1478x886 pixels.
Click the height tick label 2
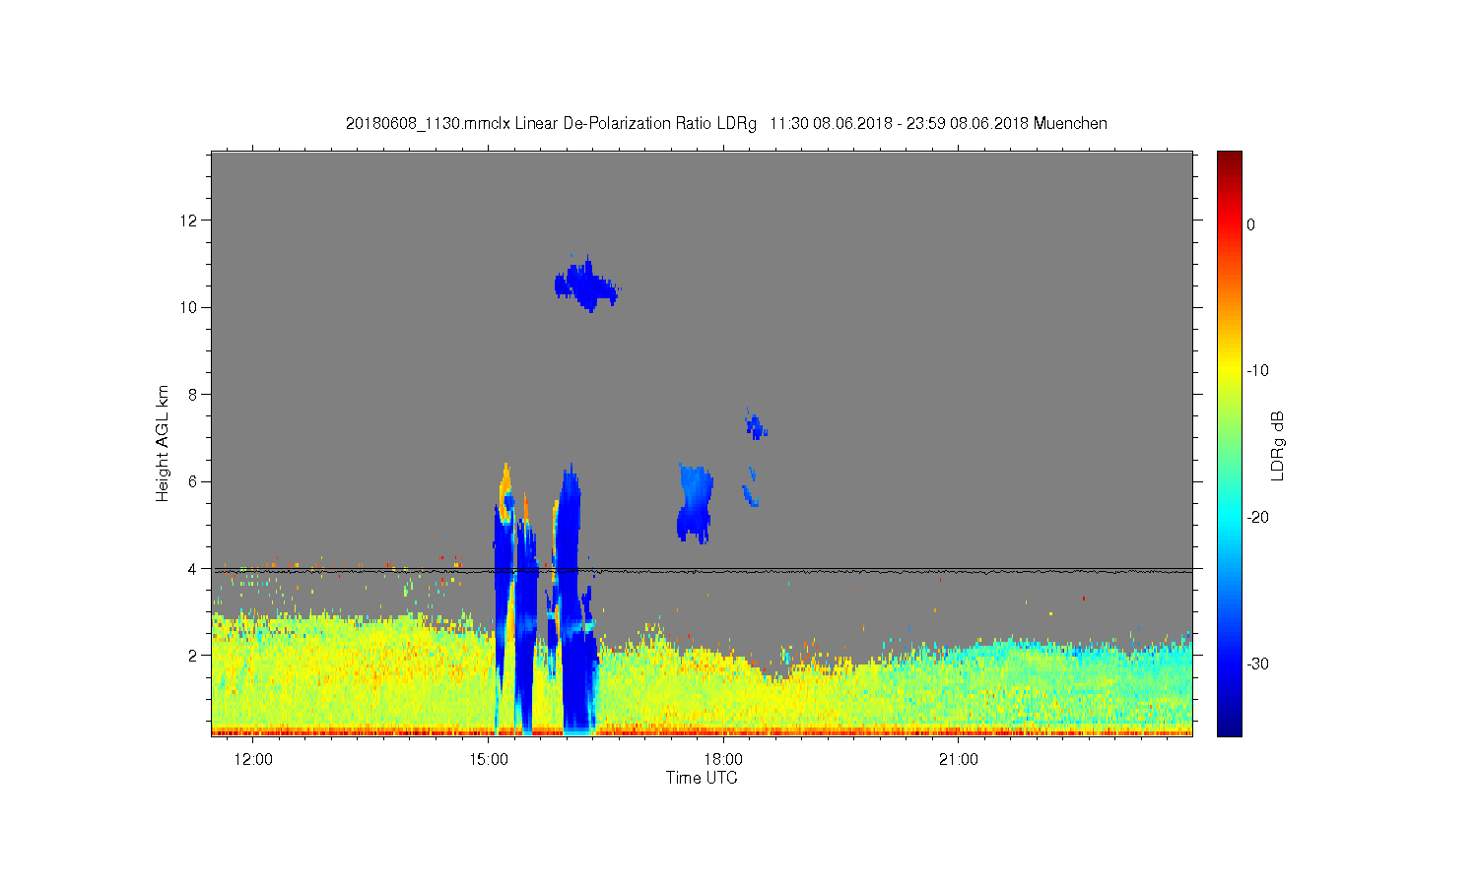pos(194,656)
